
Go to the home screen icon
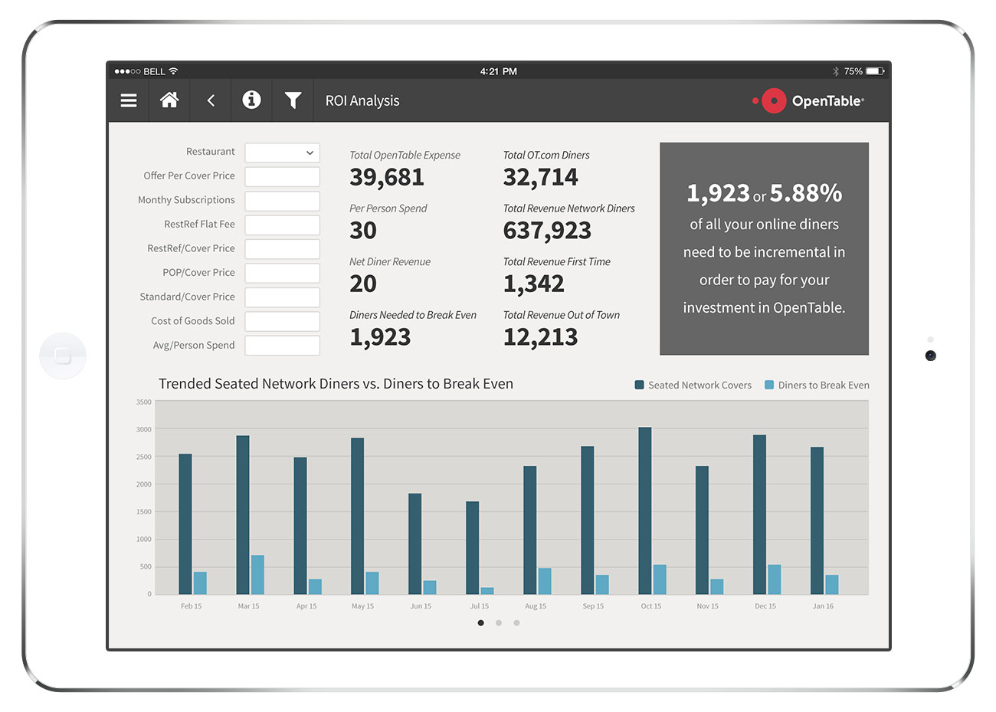click(x=169, y=100)
